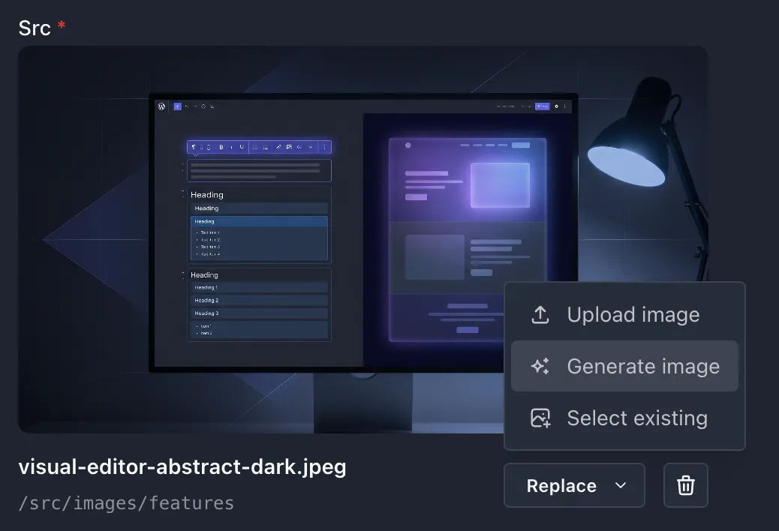Click the blue plus inserter icon in preview
The height and width of the screenshot is (531, 779).
pyautogui.click(x=177, y=106)
